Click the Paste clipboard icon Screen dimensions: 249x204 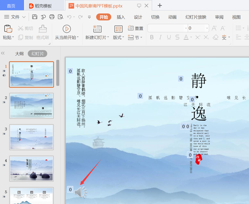coord(8,29)
